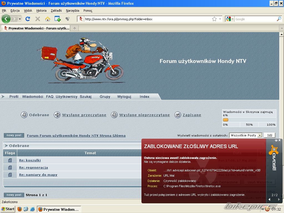The width and height of the screenshot is (284, 213).
Task: Launch Firefox from the quick launch bar
Action: point(20,209)
